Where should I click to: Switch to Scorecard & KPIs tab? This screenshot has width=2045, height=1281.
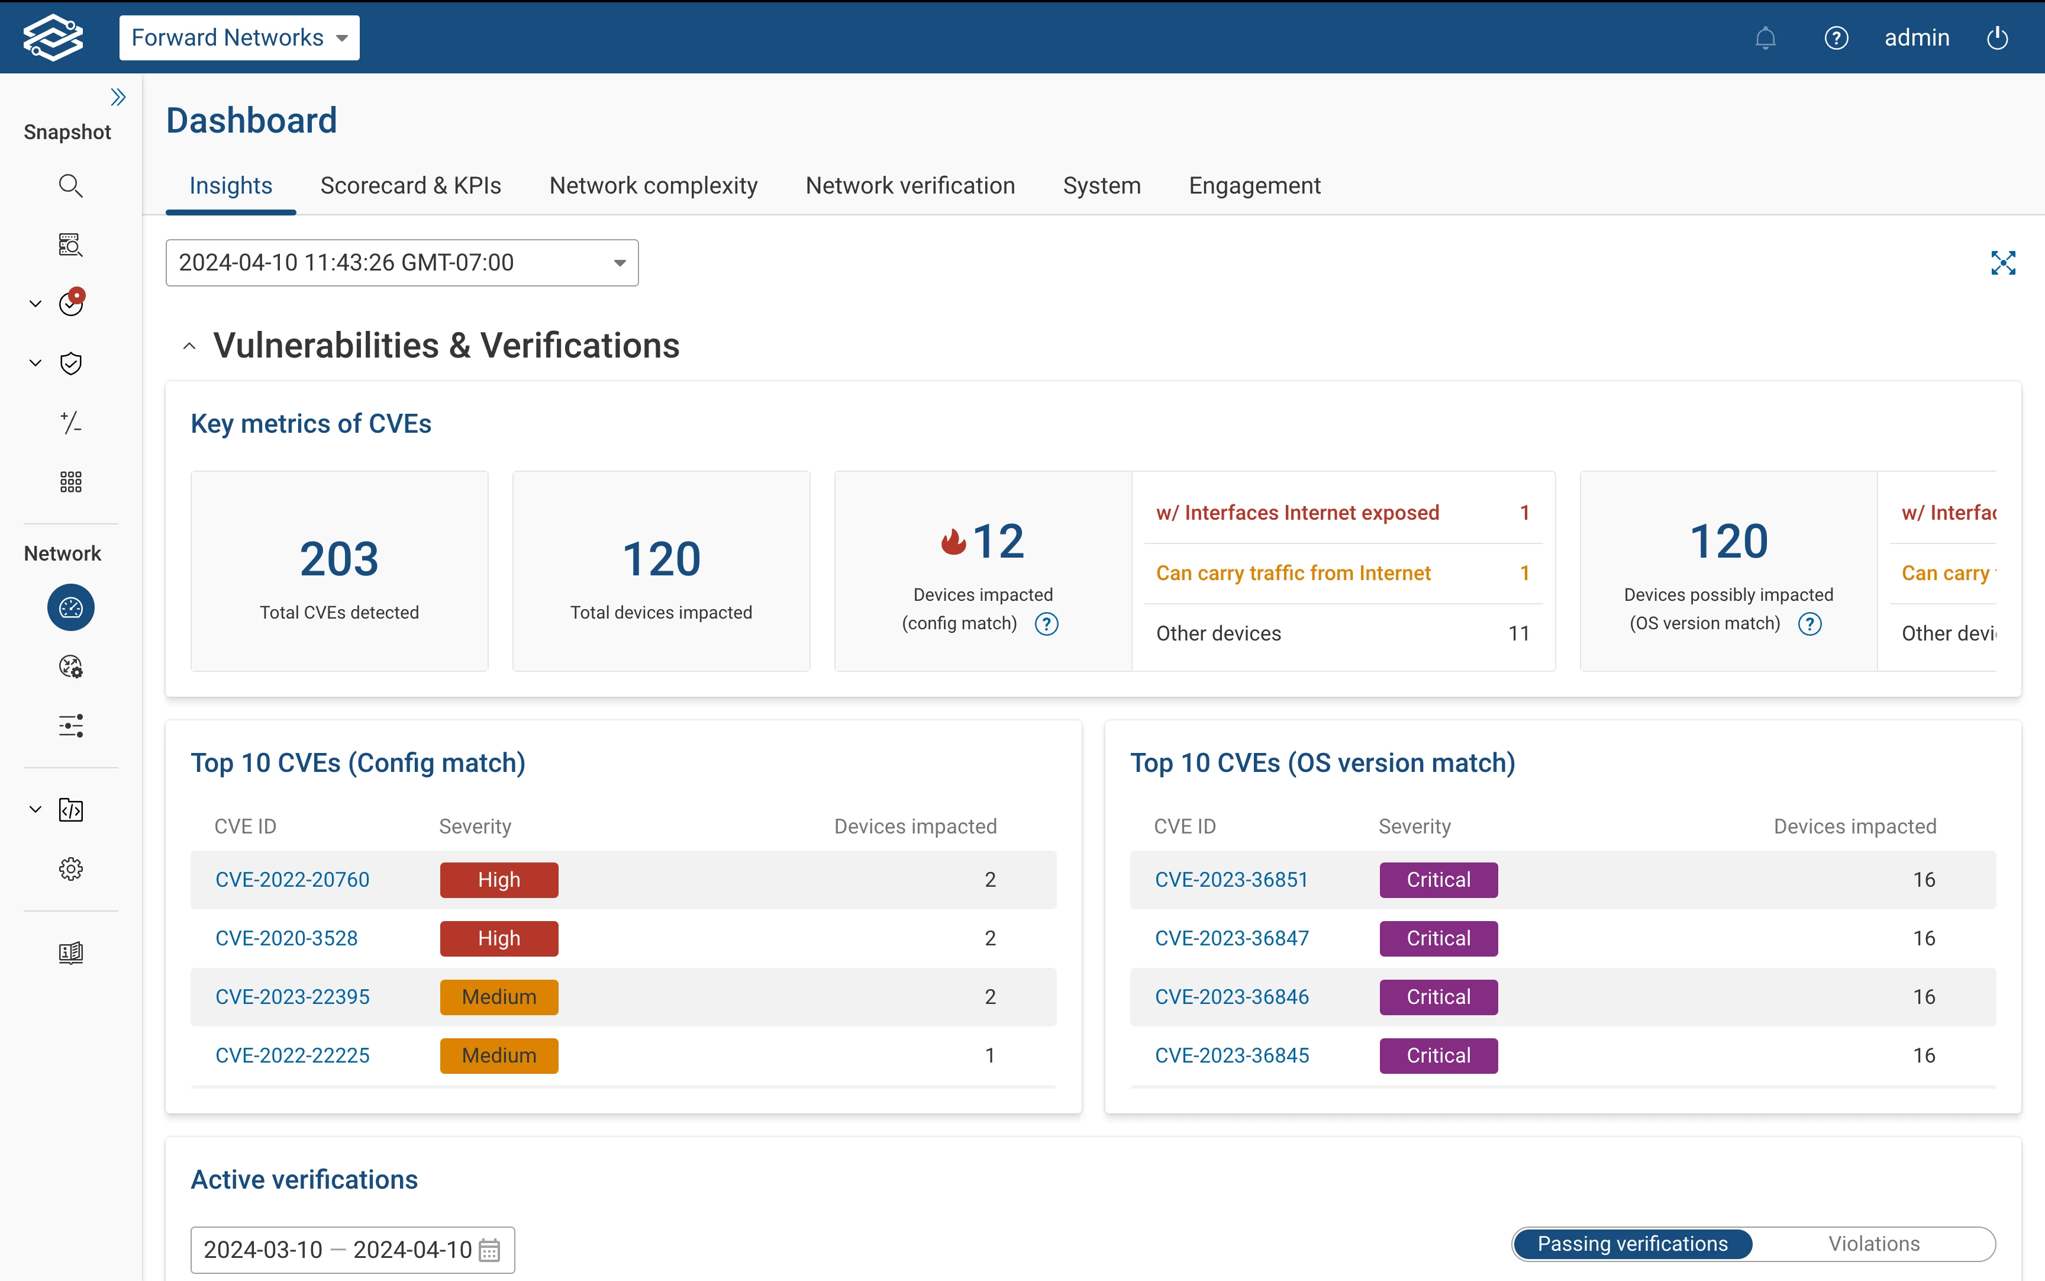(x=410, y=185)
